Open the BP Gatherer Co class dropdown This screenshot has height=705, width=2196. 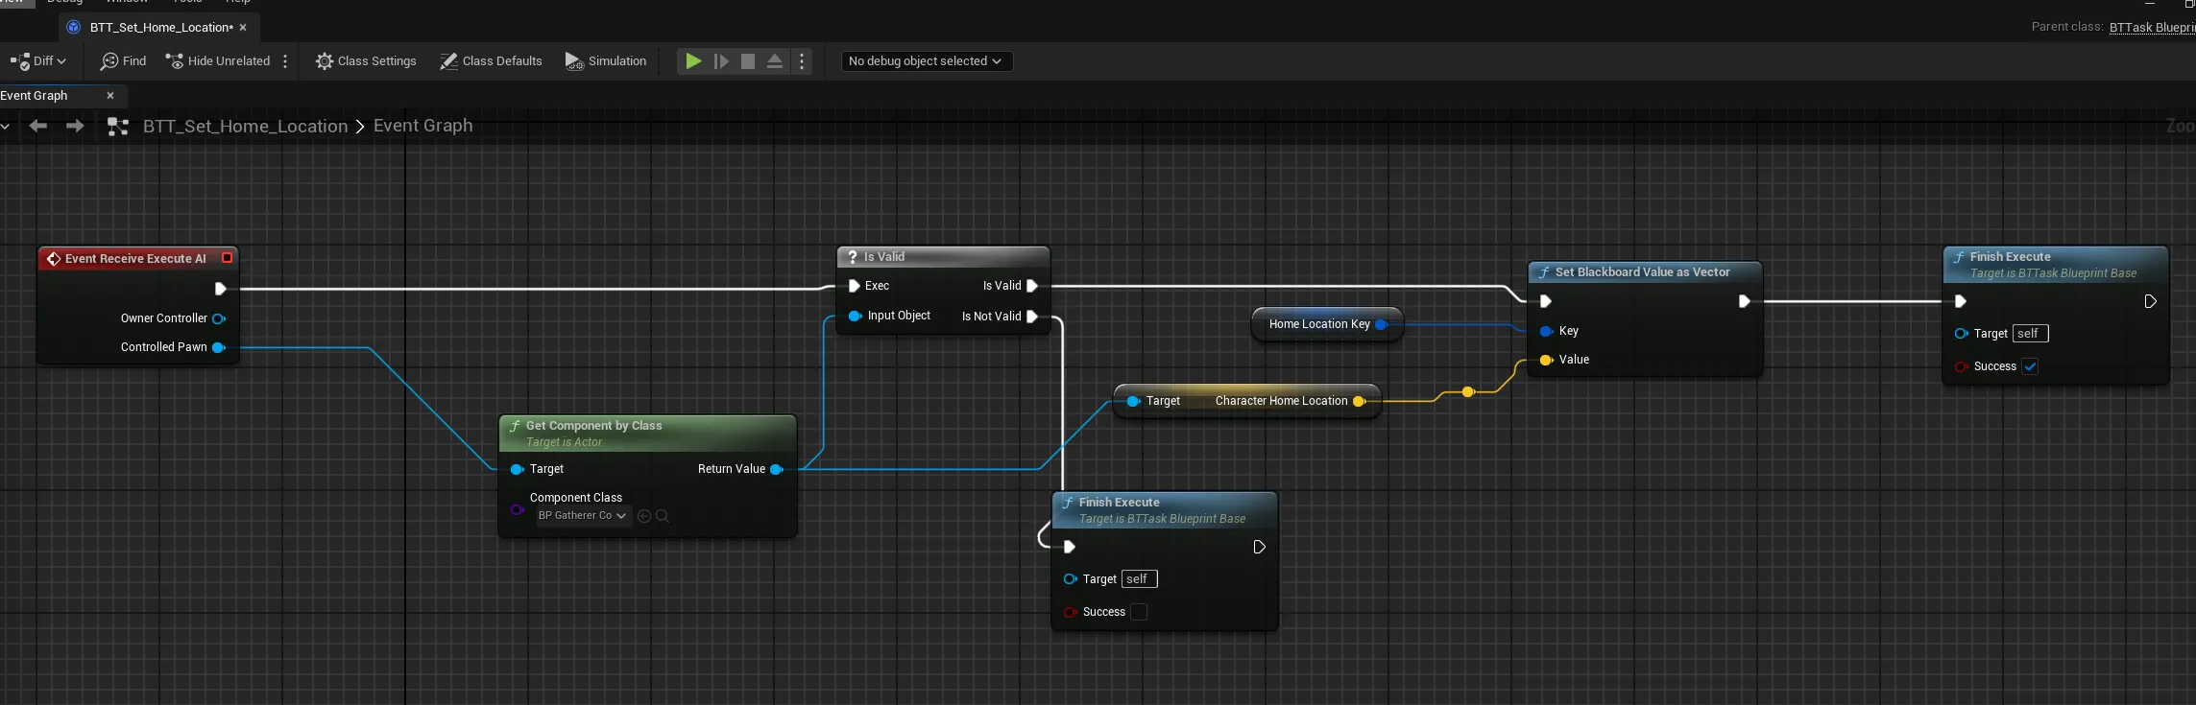(x=582, y=516)
